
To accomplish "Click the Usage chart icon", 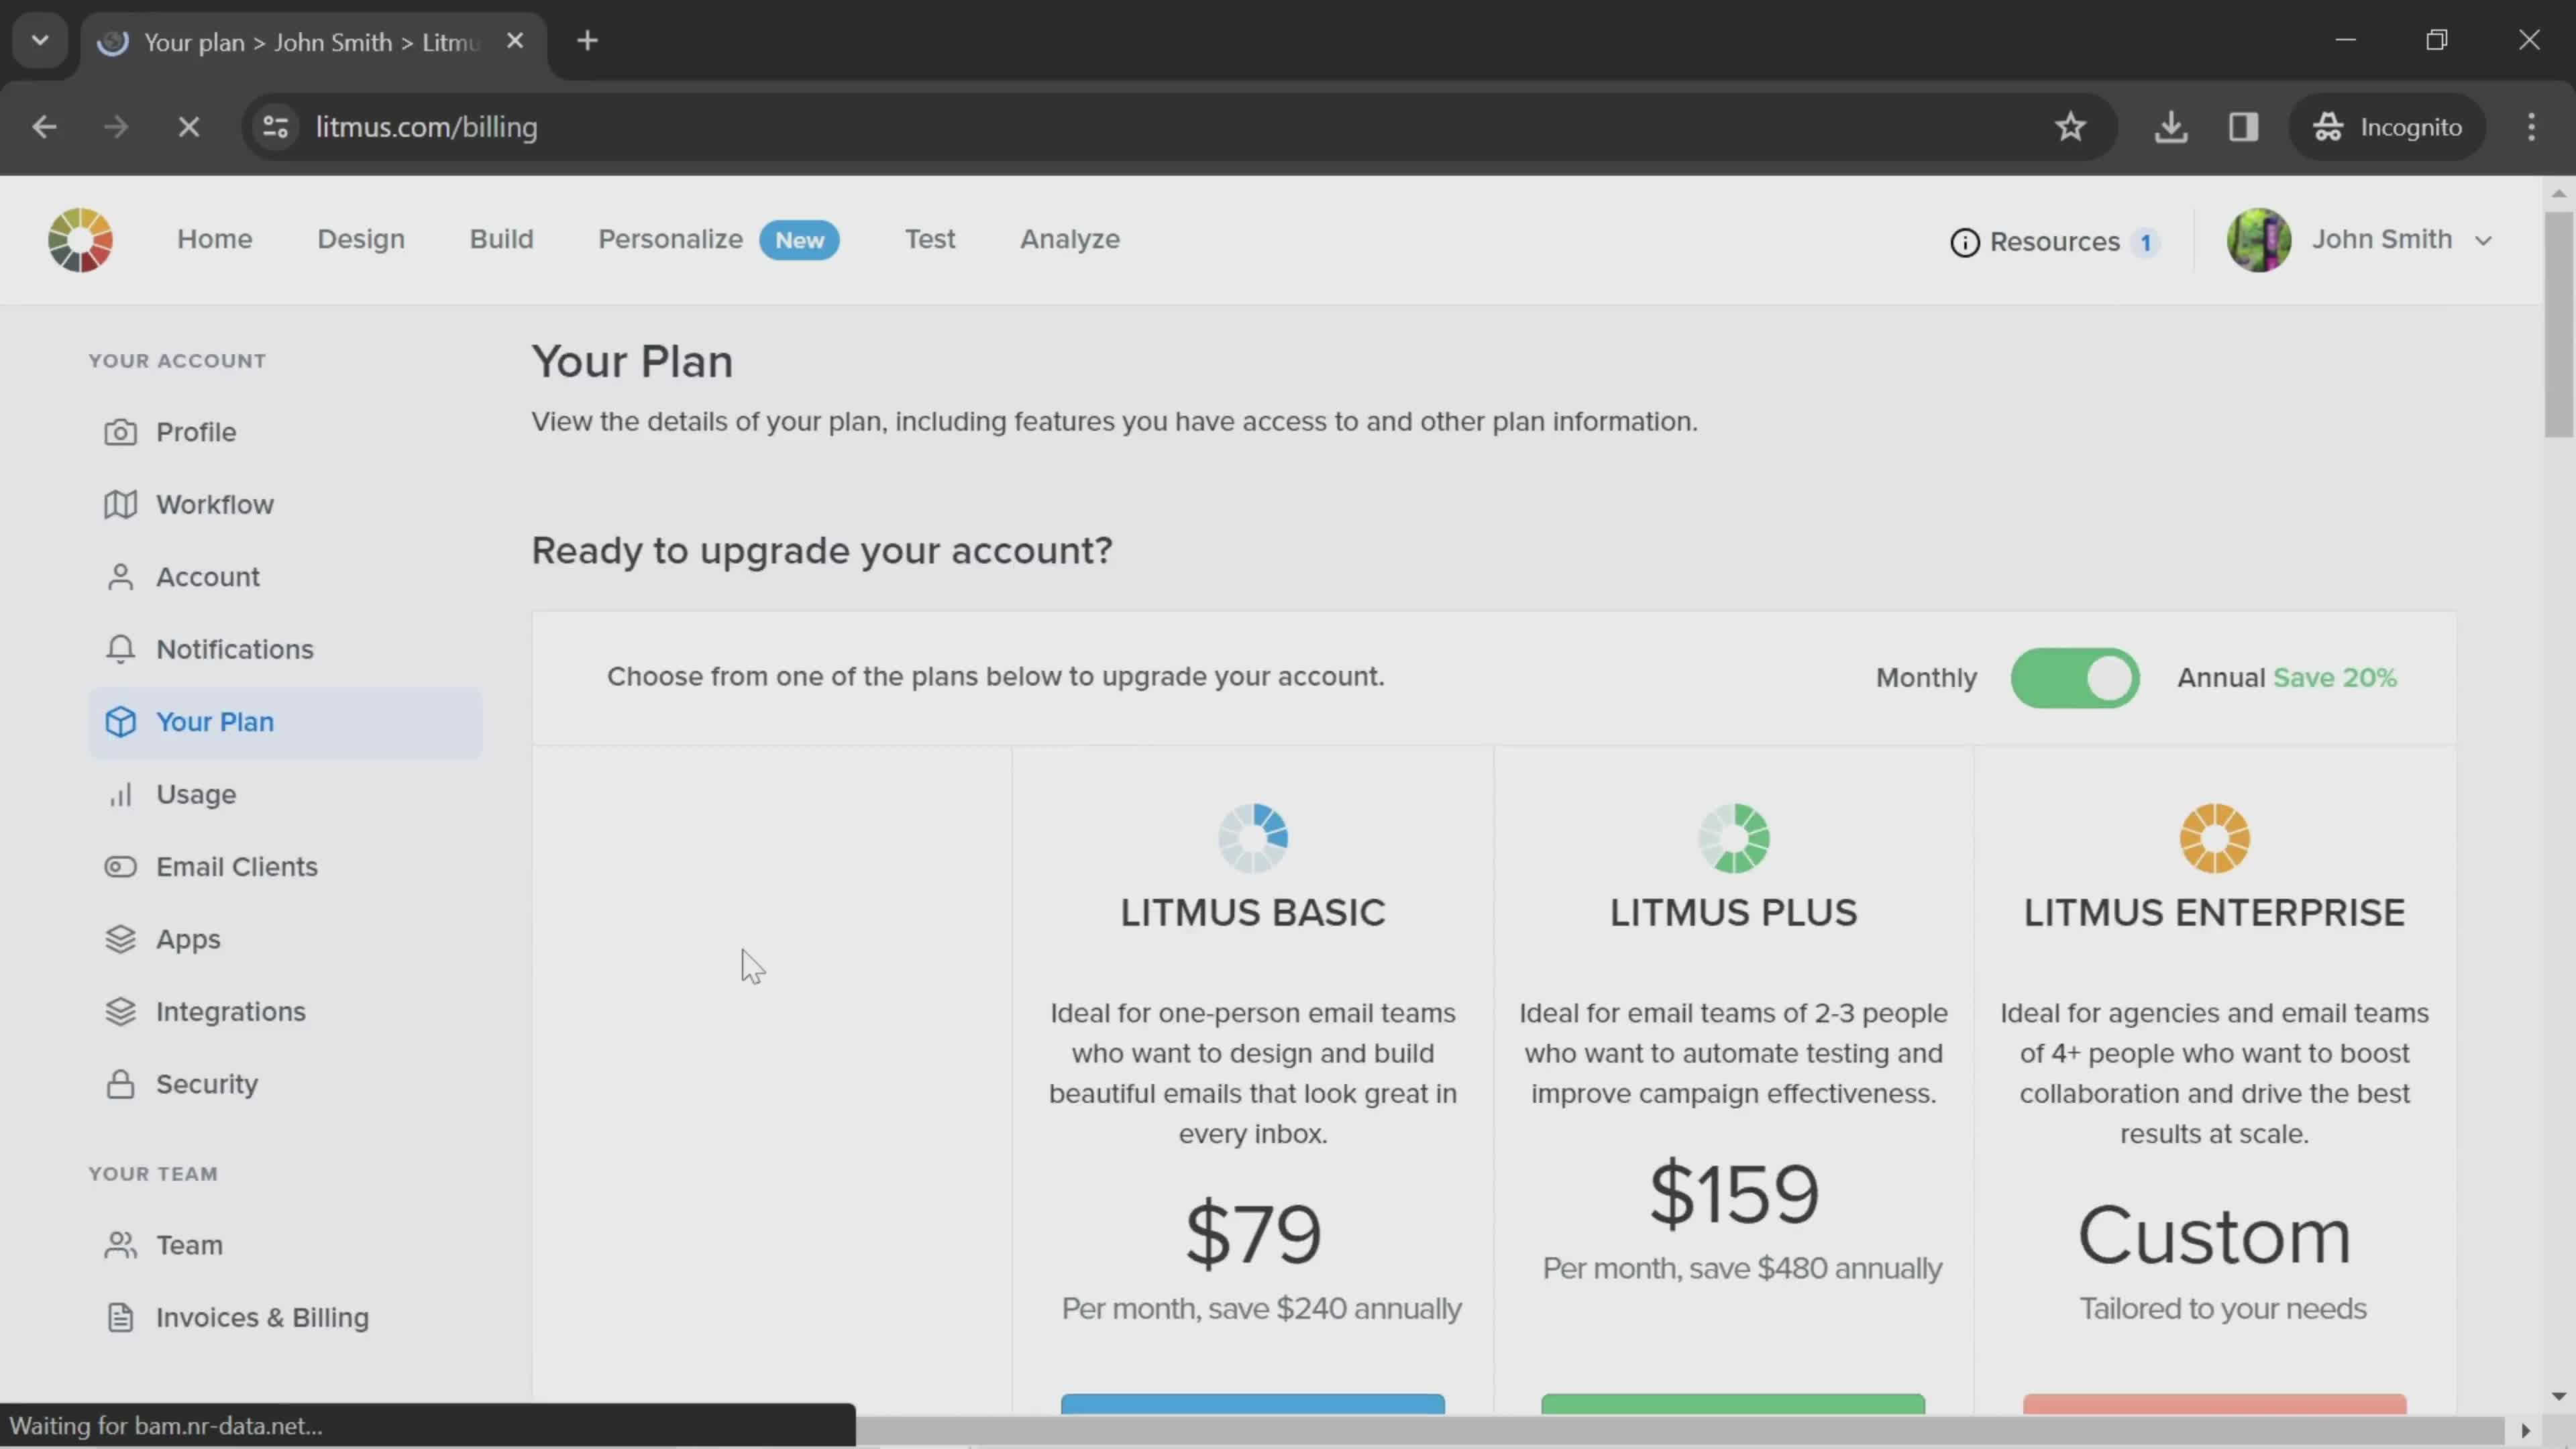I will click(x=120, y=794).
